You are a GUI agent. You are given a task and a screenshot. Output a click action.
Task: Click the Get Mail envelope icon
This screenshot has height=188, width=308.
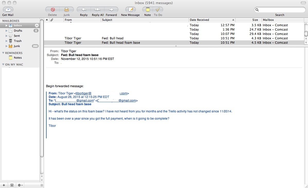pyautogui.click(x=8, y=10)
